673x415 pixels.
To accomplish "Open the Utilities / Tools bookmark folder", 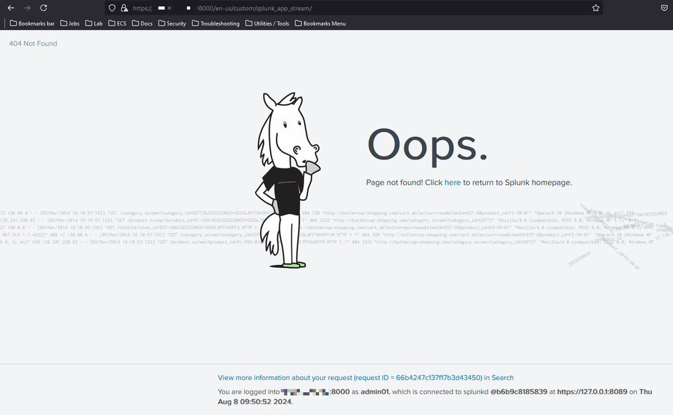I will tap(267, 23).
